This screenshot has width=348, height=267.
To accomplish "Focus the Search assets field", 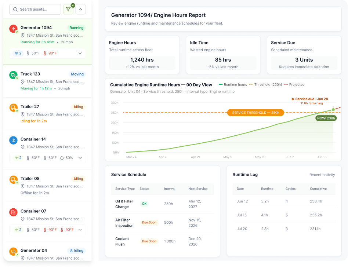I will tap(35, 9).
